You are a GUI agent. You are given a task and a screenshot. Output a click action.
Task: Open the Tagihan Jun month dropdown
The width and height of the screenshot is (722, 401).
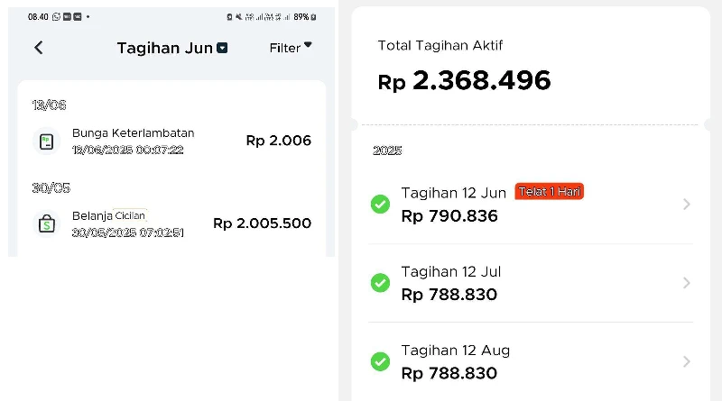[222, 48]
